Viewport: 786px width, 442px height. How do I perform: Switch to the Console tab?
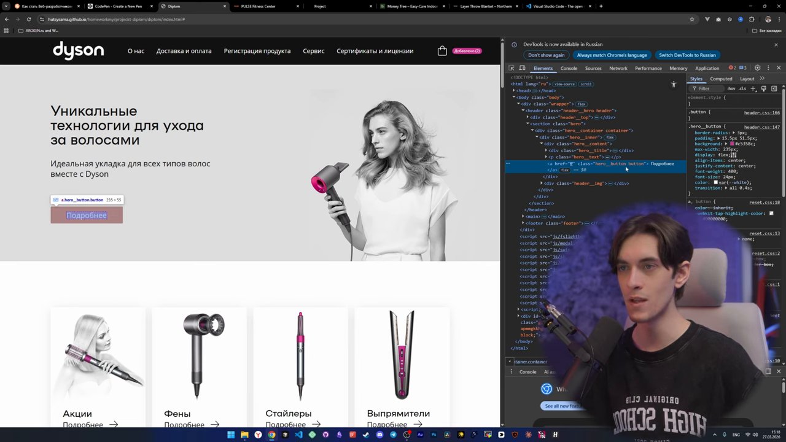[x=569, y=68]
